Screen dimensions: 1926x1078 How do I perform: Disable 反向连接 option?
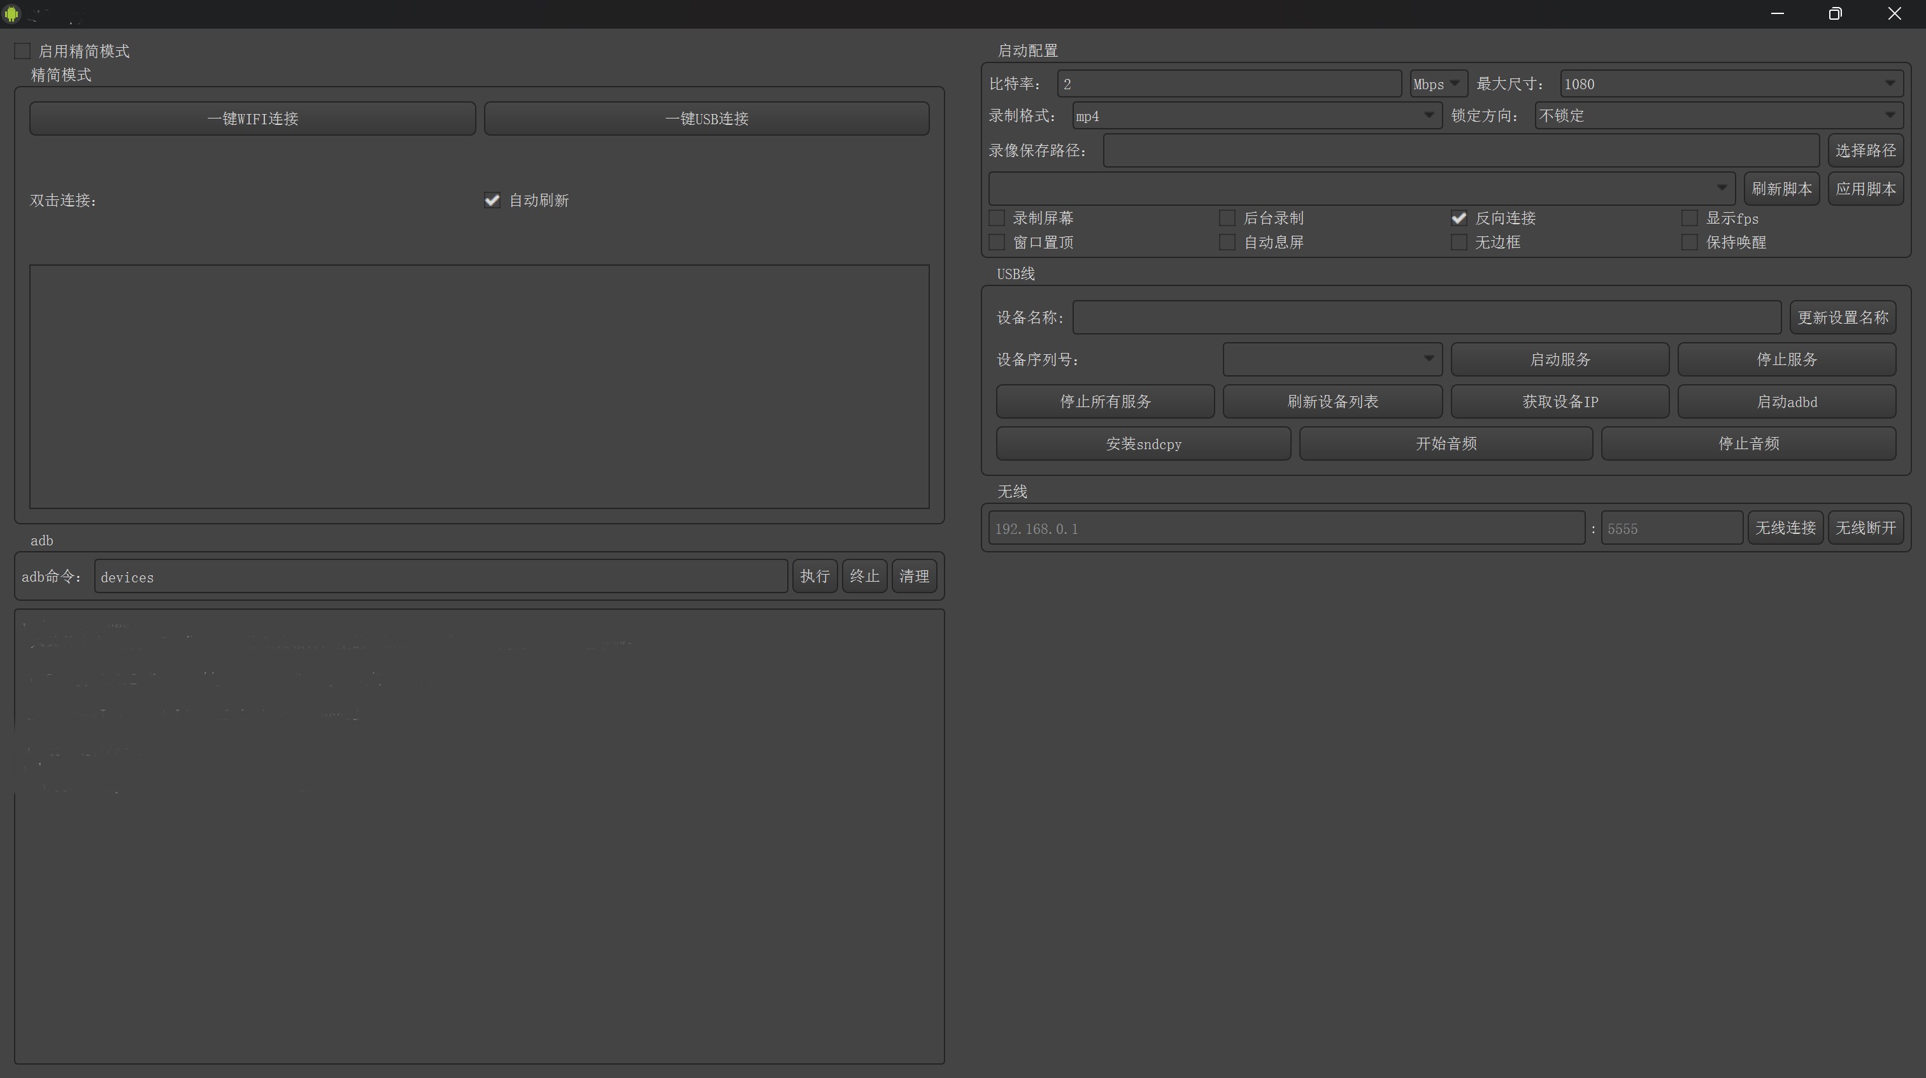pos(1459,218)
